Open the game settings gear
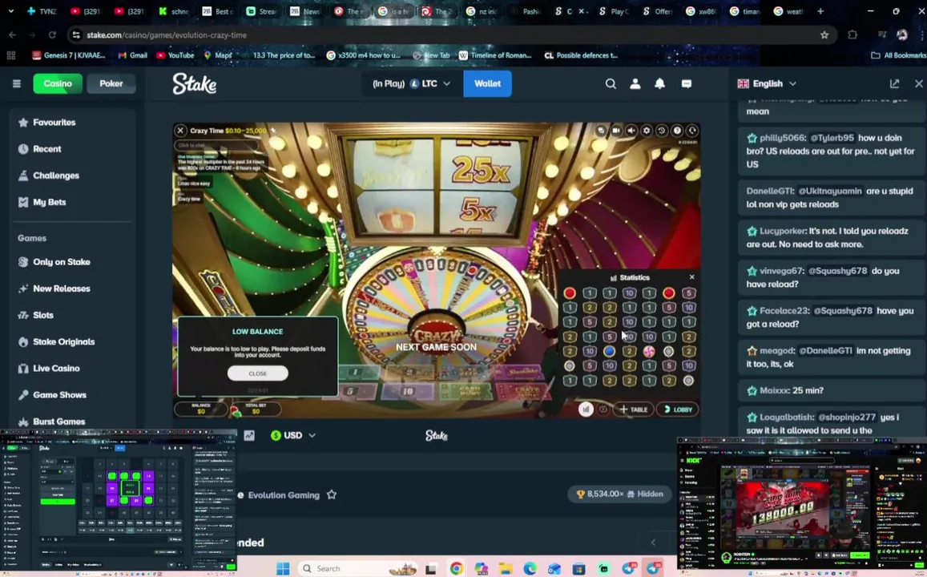The height and width of the screenshot is (577, 927). (x=647, y=131)
